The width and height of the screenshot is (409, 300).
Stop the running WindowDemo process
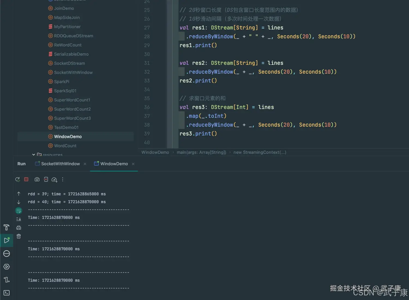click(x=26, y=180)
